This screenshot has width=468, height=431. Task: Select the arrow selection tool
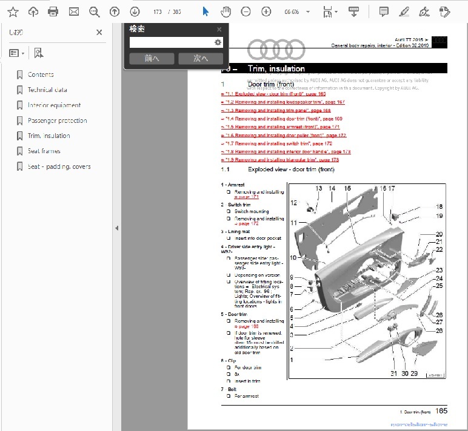click(x=206, y=12)
